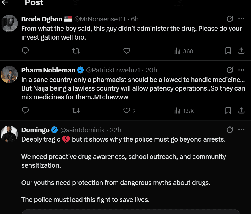This screenshot has height=214, width=251.
Task: Repost Pharm Nobleman's comment
Action: [x=76, y=111]
